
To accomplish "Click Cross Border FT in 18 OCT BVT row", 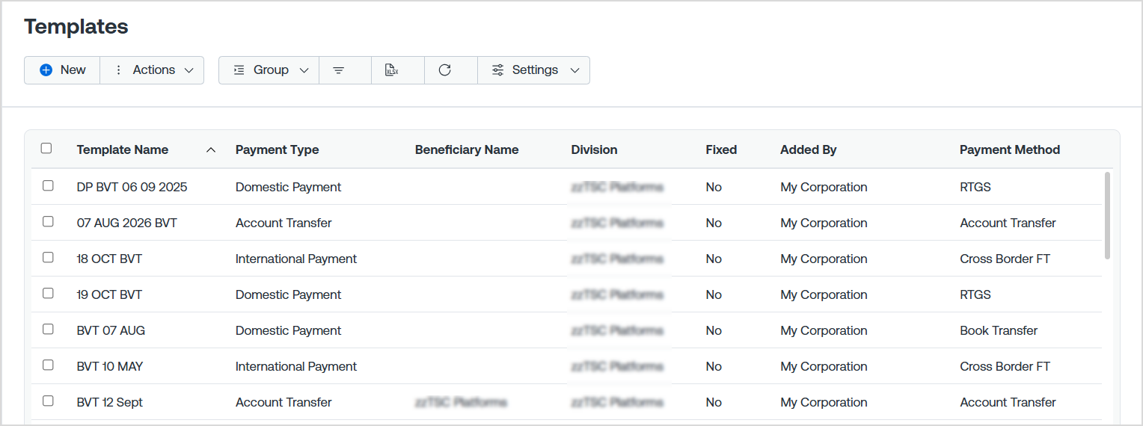I will click(1005, 259).
